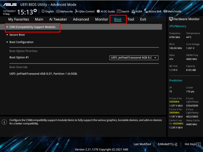Click the 8192 MB capacity value
The height and width of the screenshot is (152, 203).
click(191, 70)
